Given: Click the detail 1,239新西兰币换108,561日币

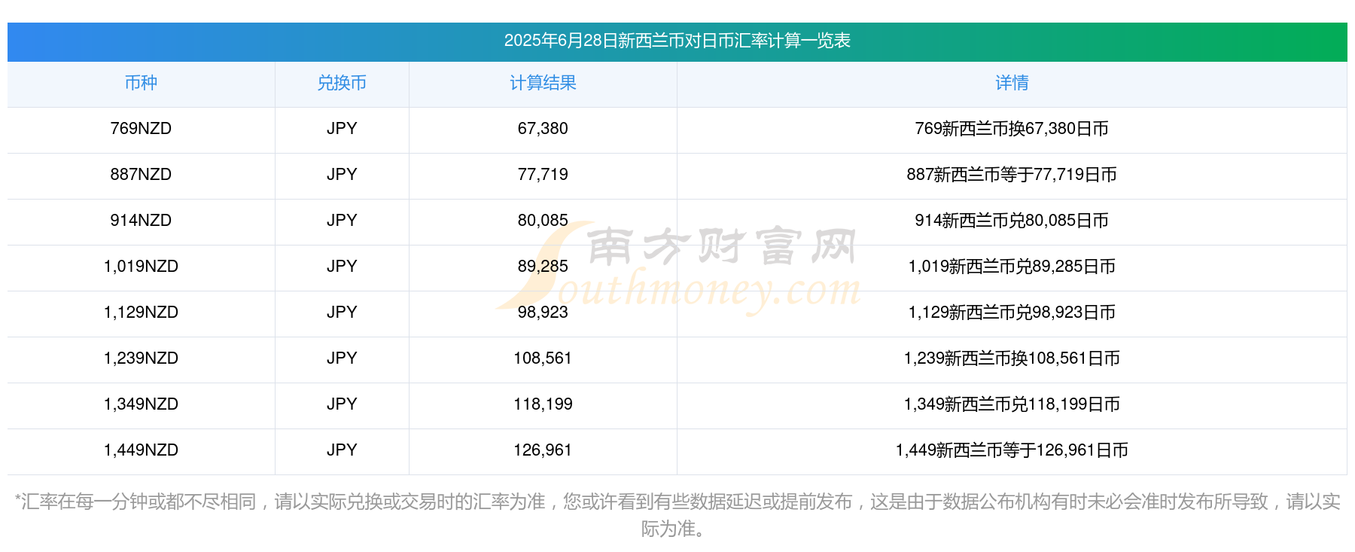Looking at the screenshot, I should coord(1012,358).
